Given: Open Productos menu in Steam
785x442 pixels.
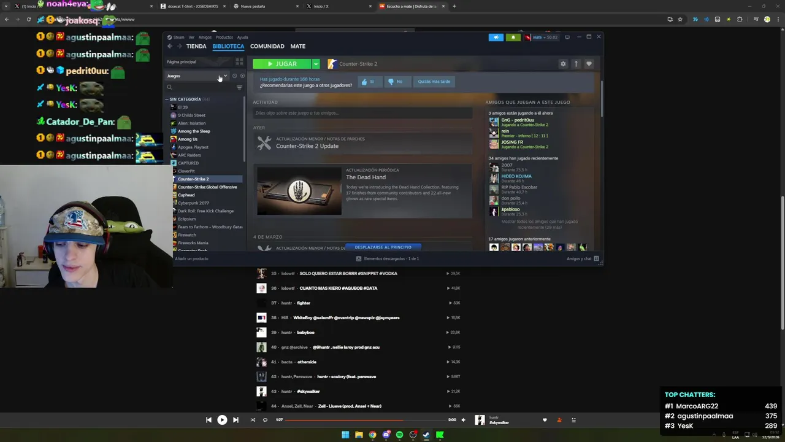Looking at the screenshot, I should 224,37.
